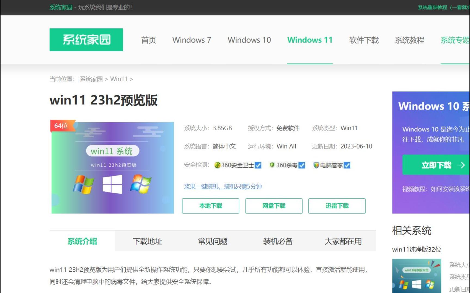The width and height of the screenshot is (470, 293).
Task: Click the win11 系统 64位 cover image
Action: tap(113, 168)
